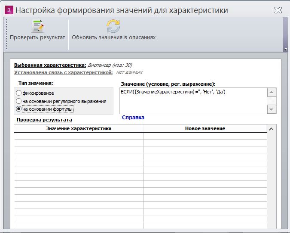Click the Обновить значения в описаниях icon
290x233 pixels.
point(113,27)
